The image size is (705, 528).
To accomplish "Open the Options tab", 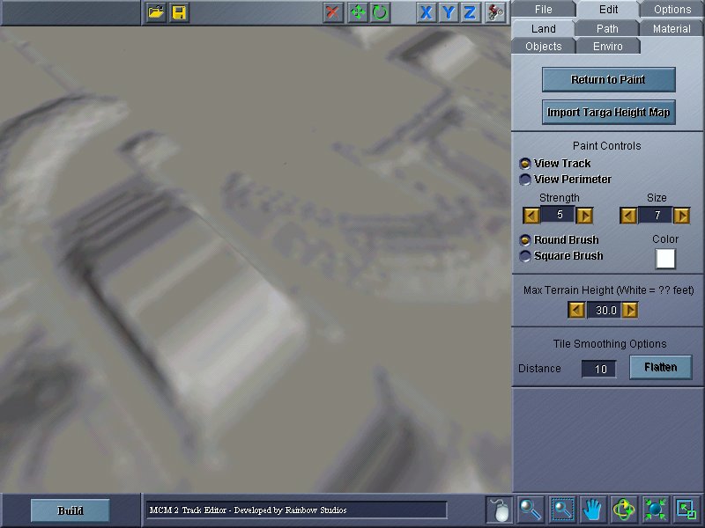I will coord(672,10).
